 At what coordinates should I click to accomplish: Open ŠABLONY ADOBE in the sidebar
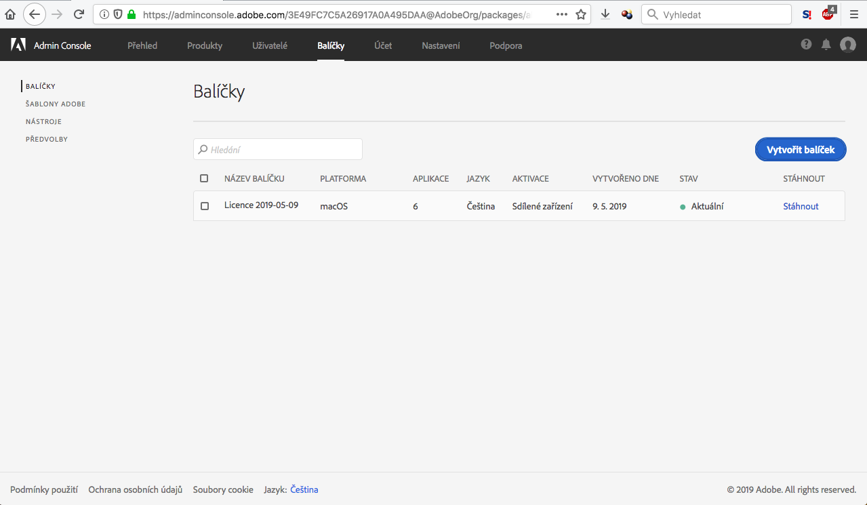click(56, 104)
